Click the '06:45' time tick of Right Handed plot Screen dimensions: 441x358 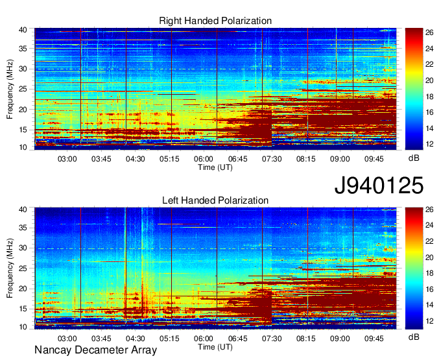click(x=237, y=159)
